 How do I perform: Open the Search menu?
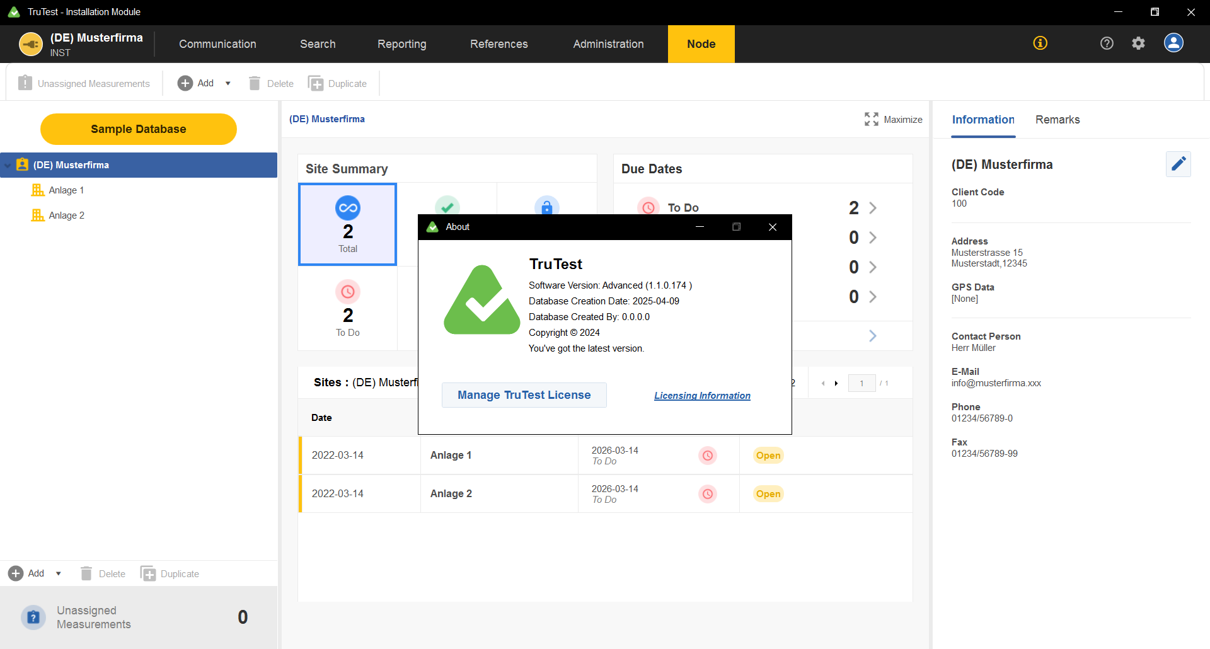pyautogui.click(x=318, y=44)
